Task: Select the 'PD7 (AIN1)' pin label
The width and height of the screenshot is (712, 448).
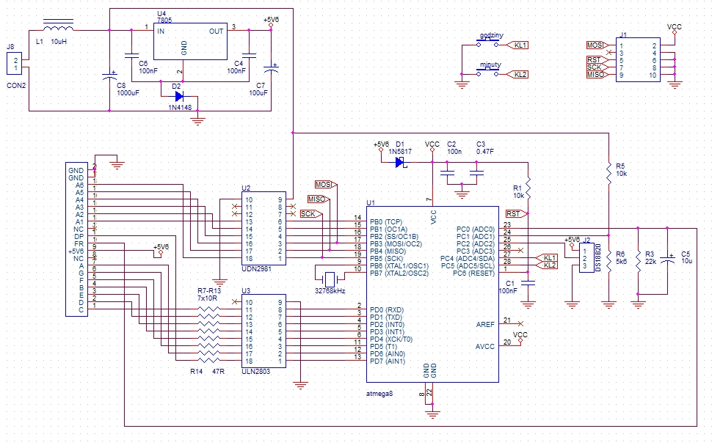Action: pyautogui.click(x=388, y=361)
